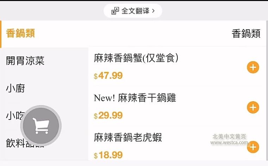The height and width of the screenshot is (166, 268).
Task: Expand the arrow next to 全文翻译
Action: click(x=153, y=11)
